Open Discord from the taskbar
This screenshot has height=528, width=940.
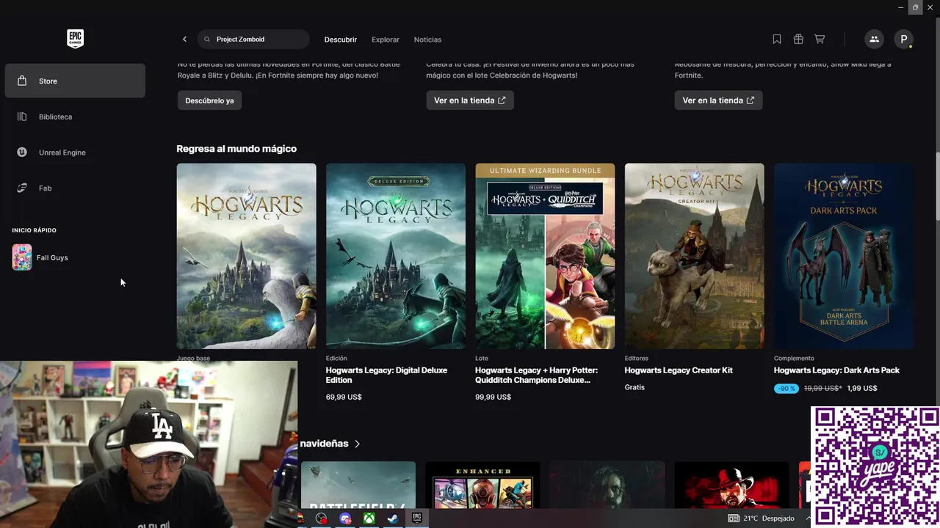point(345,518)
